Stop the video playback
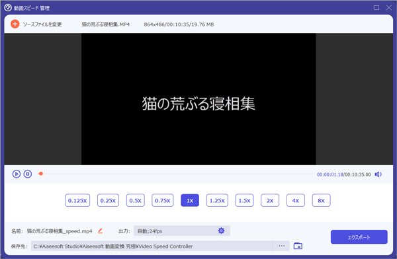 (28, 174)
